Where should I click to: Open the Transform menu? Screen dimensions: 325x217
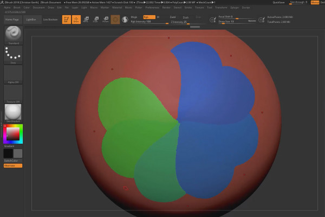221,8
